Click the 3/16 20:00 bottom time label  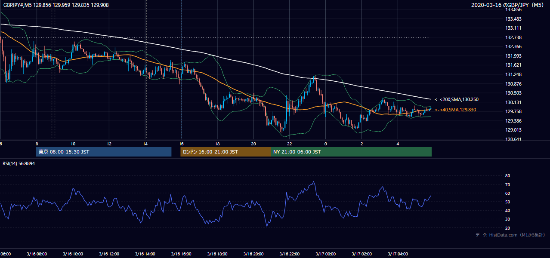[x=253, y=254]
